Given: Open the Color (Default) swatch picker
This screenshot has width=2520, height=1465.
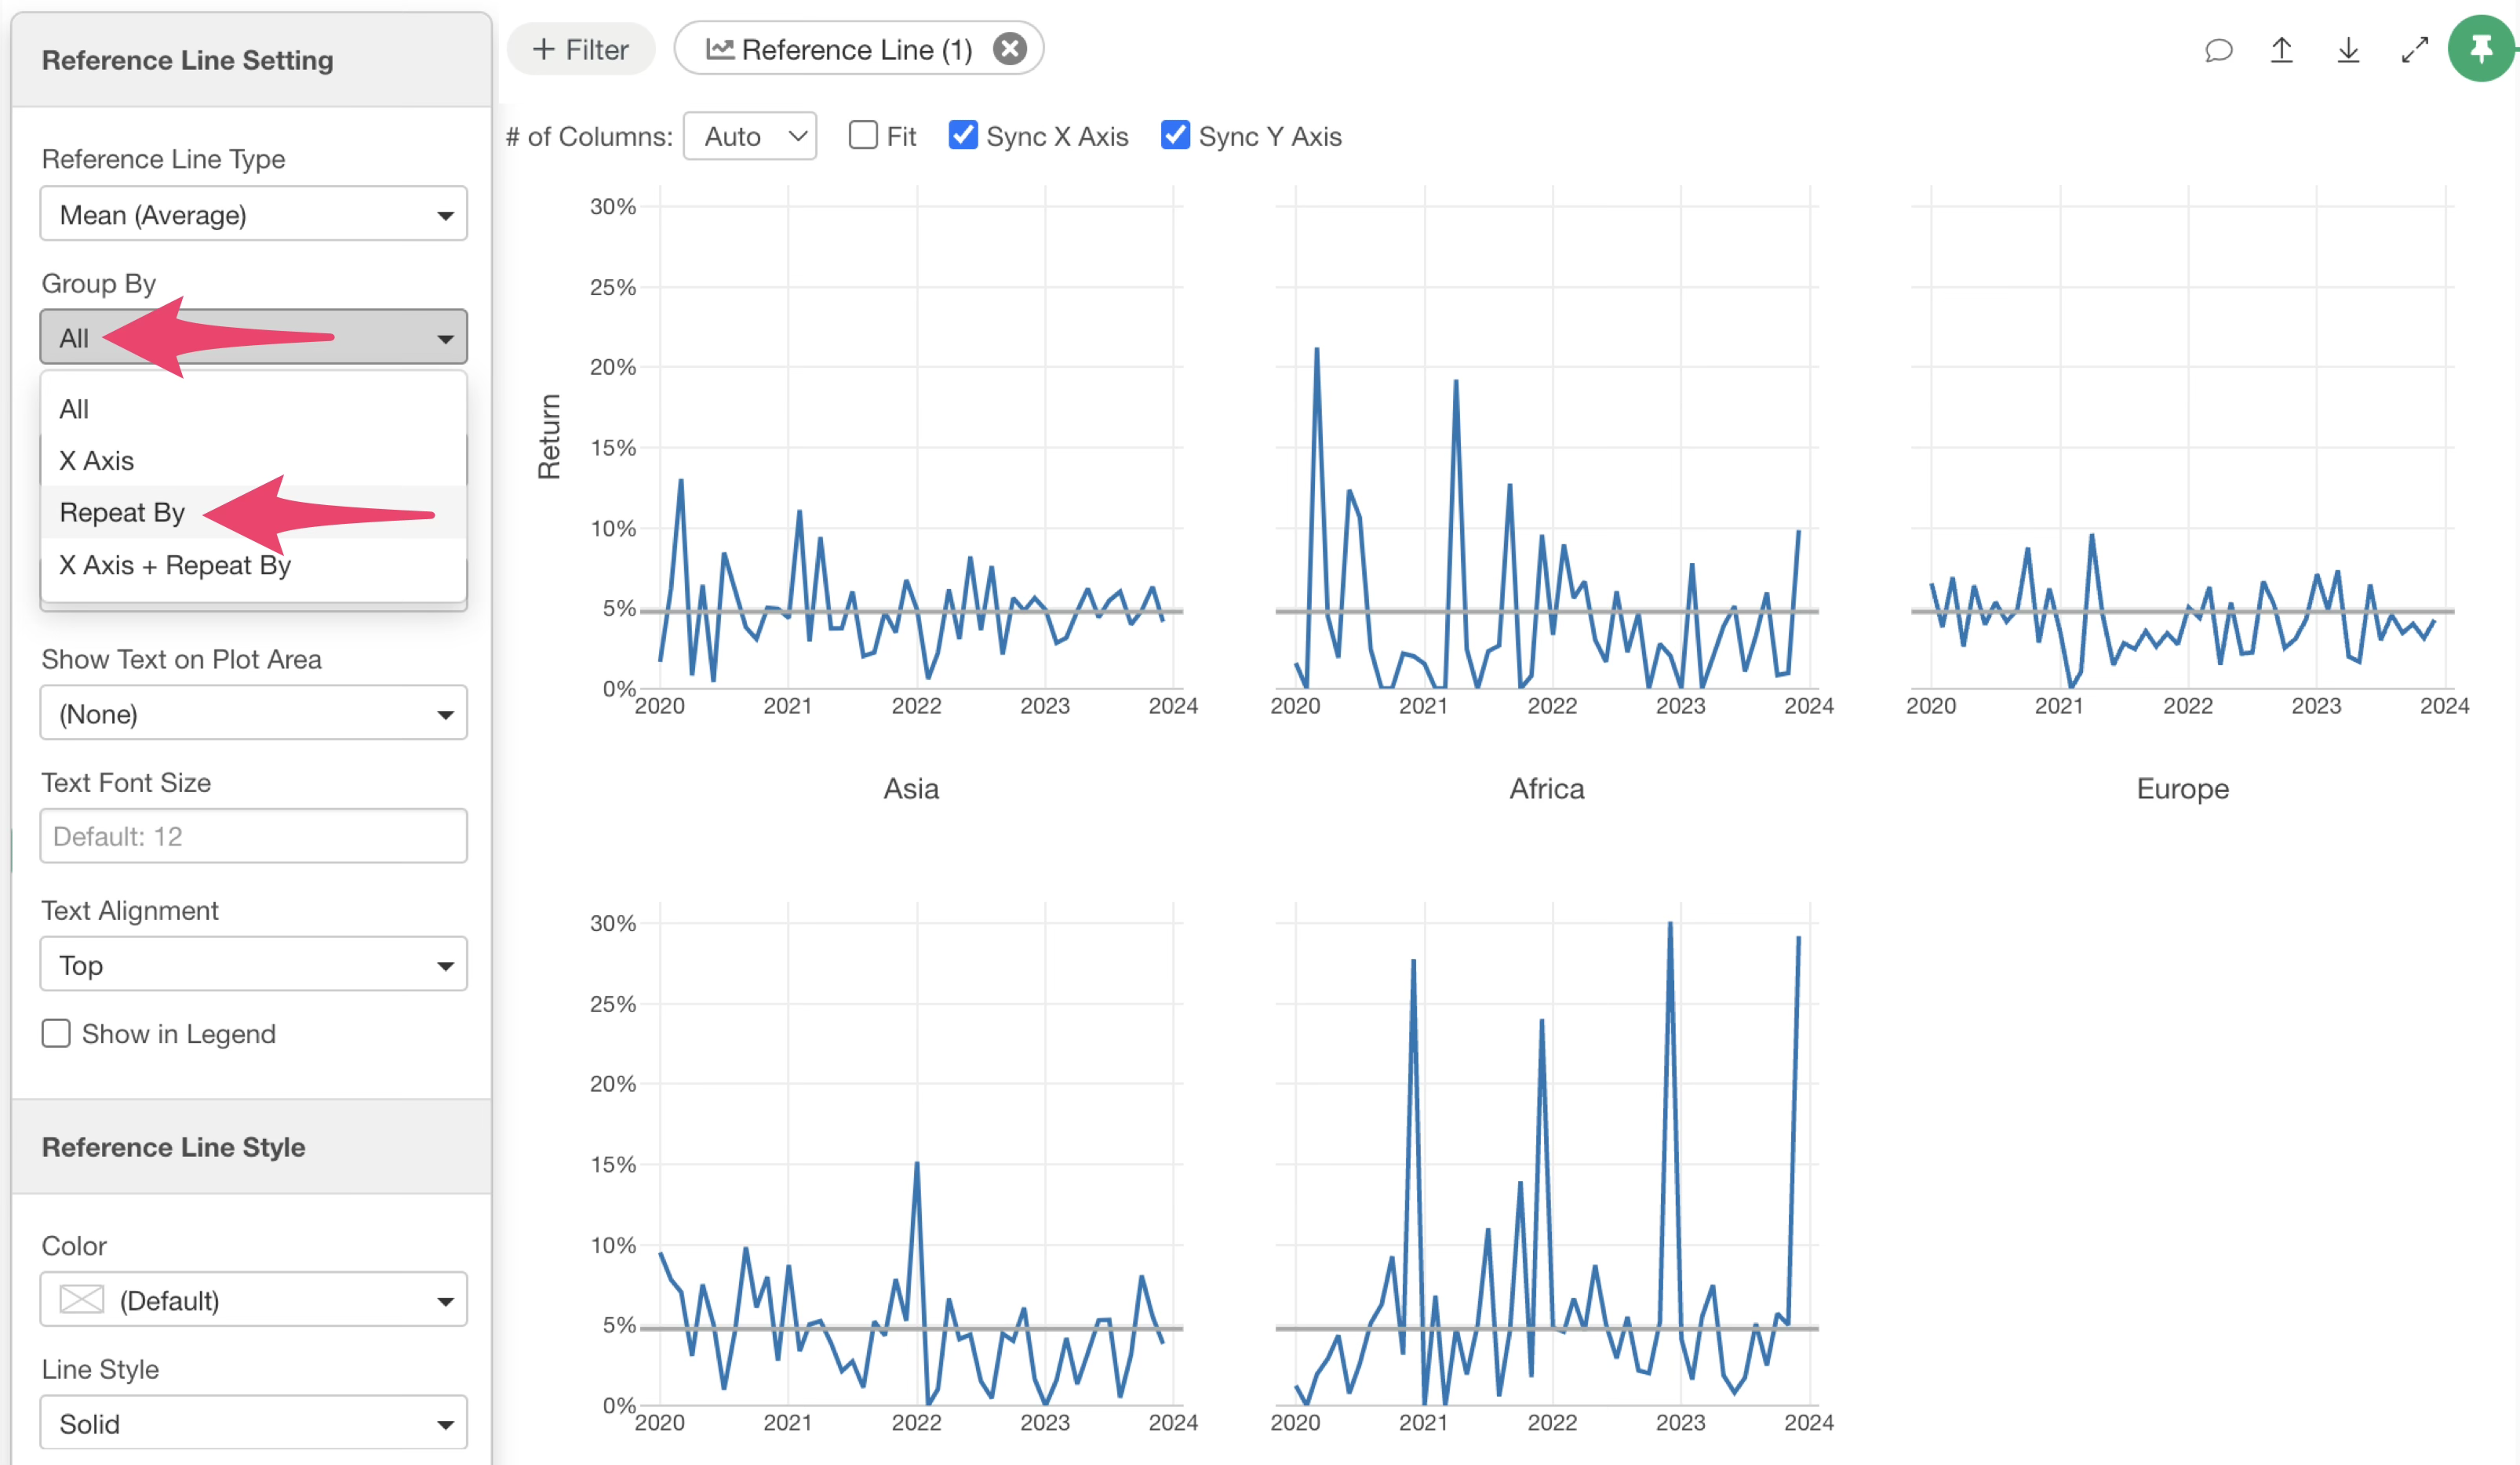Looking at the screenshot, I should click(x=253, y=1299).
